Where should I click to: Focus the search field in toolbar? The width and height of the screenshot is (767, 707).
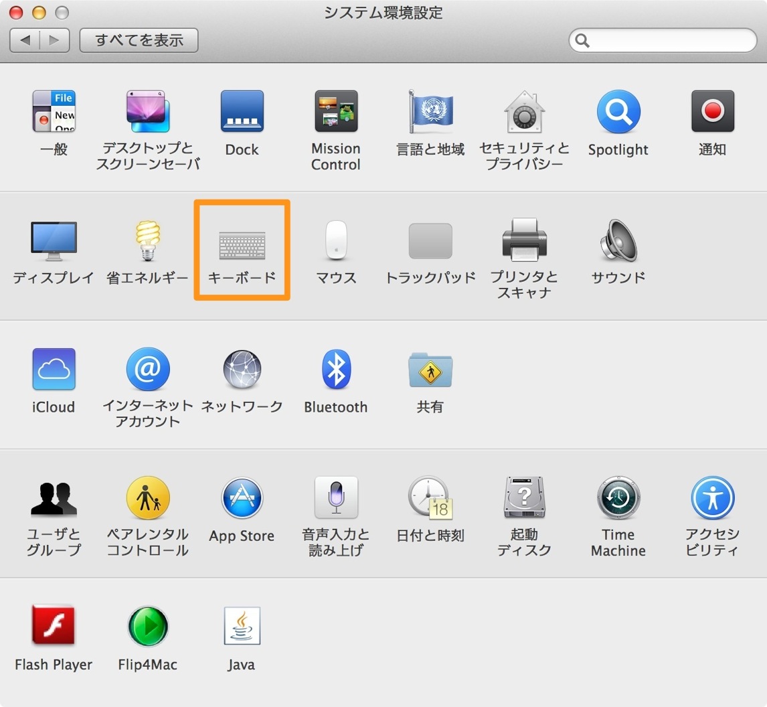pyautogui.click(x=663, y=40)
